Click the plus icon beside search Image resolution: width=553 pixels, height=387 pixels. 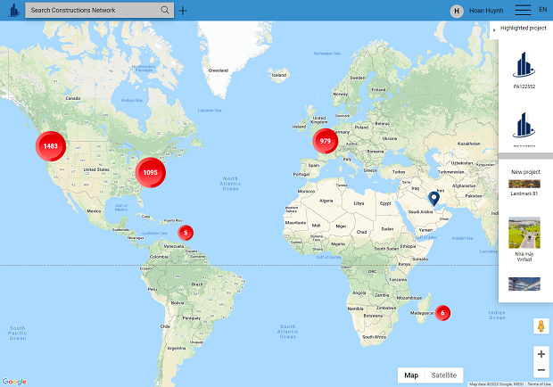pos(183,11)
